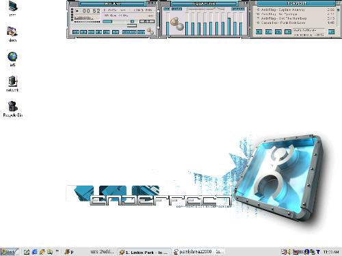This screenshot has height=256, width=342.
Task: Click the last equalizer band slider (16K)
Action: click(x=241, y=24)
